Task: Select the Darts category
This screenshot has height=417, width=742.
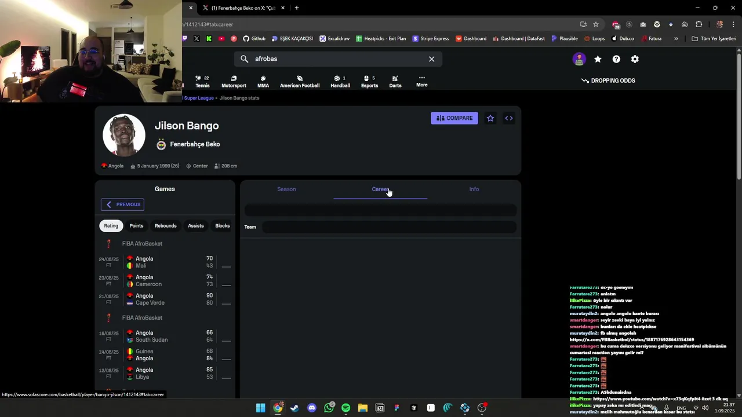Action: [x=395, y=82]
